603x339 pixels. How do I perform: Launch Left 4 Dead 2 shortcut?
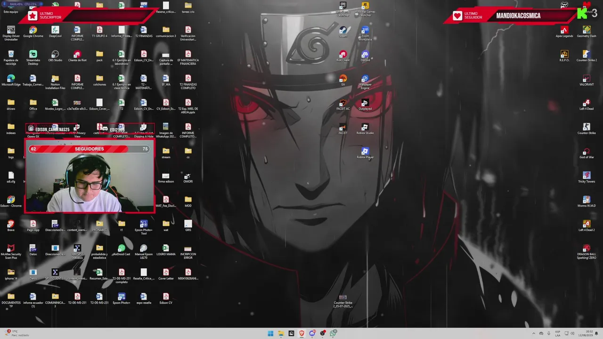point(587,226)
